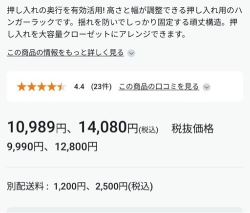Click the 10,989円 tax-included price
The width and height of the screenshot is (250, 213).
[x=37, y=127]
